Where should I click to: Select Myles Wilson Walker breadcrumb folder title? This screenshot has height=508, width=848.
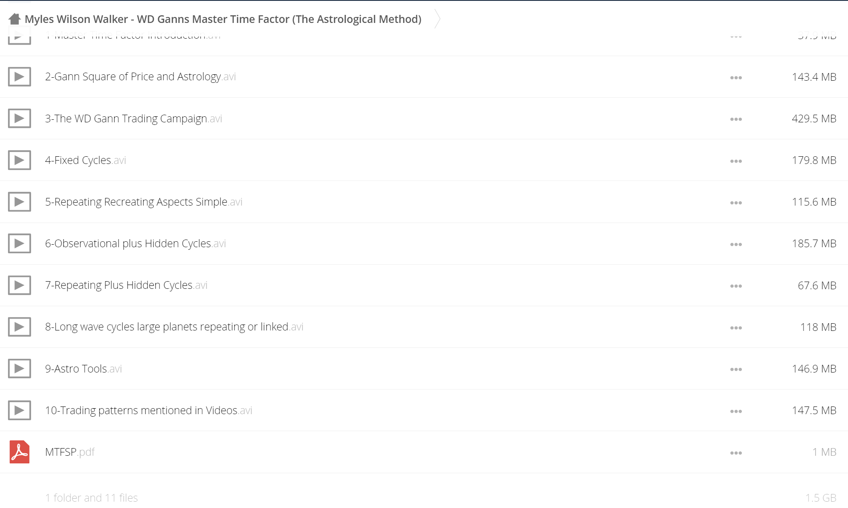pyautogui.click(x=223, y=19)
